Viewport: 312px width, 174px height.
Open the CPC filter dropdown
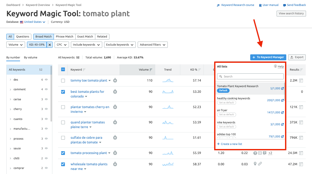tap(62, 45)
